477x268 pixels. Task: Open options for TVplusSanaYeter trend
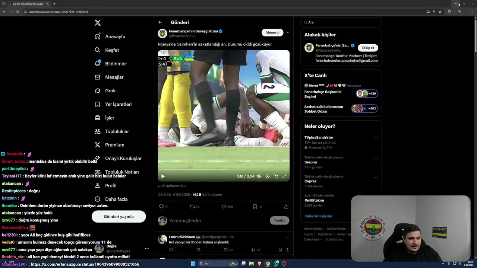pyautogui.click(x=376, y=137)
